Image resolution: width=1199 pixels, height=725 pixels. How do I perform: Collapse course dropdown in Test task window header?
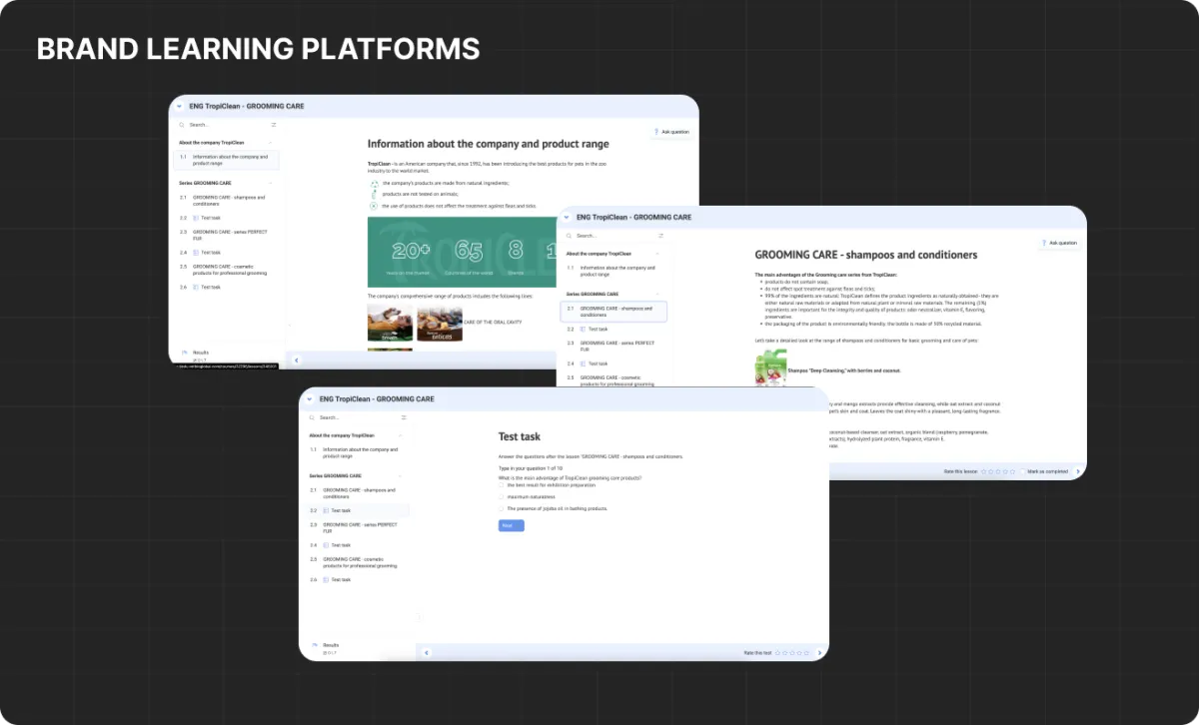pos(310,398)
